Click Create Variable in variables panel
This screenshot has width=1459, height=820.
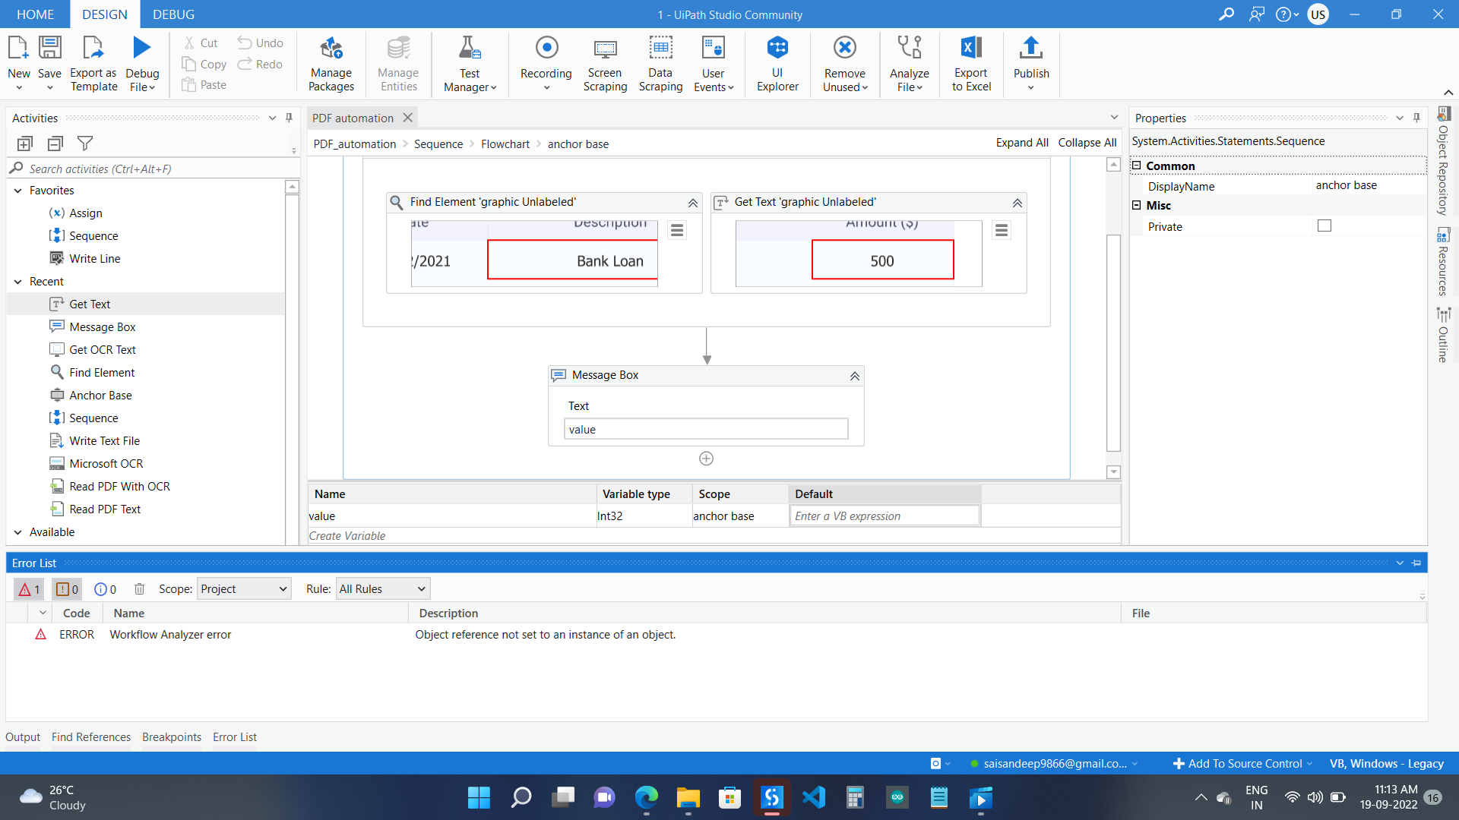click(x=347, y=535)
